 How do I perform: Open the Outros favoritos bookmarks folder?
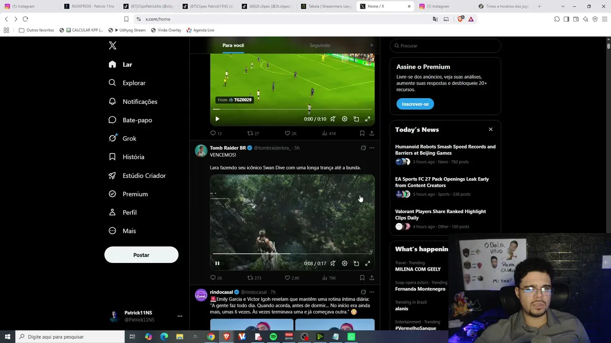pos(36,30)
